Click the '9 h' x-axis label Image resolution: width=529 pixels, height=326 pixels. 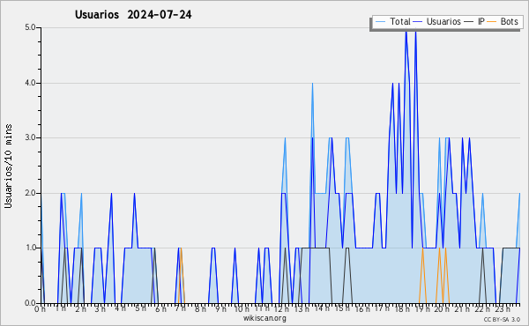[220, 309]
